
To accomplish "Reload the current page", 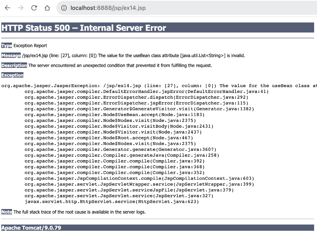I will click(34, 8).
